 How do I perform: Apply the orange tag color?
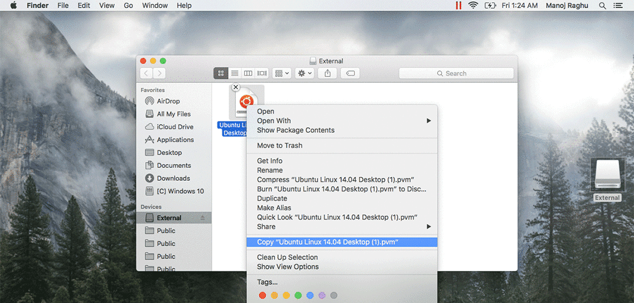(x=275, y=295)
